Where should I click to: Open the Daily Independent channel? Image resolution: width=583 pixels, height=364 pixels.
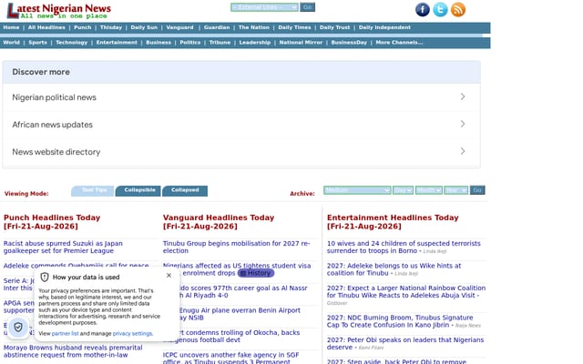[x=384, y=27]
